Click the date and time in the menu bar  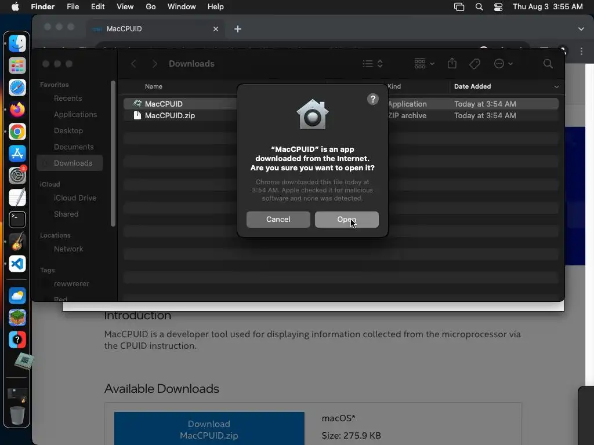(548, 7)
